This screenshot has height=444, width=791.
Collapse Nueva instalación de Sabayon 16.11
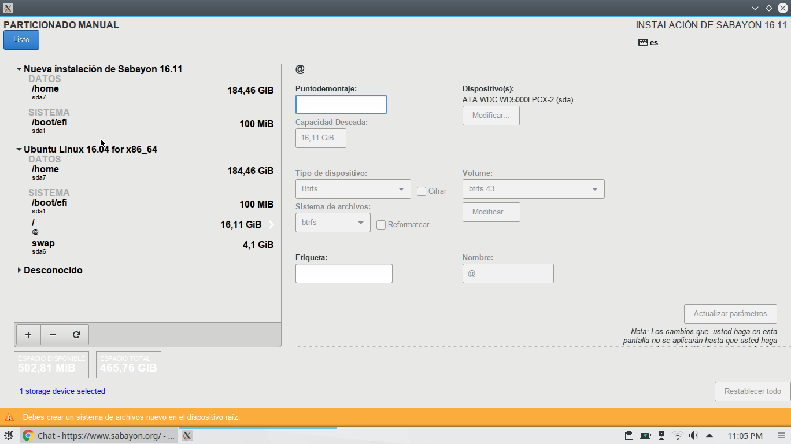19,69
